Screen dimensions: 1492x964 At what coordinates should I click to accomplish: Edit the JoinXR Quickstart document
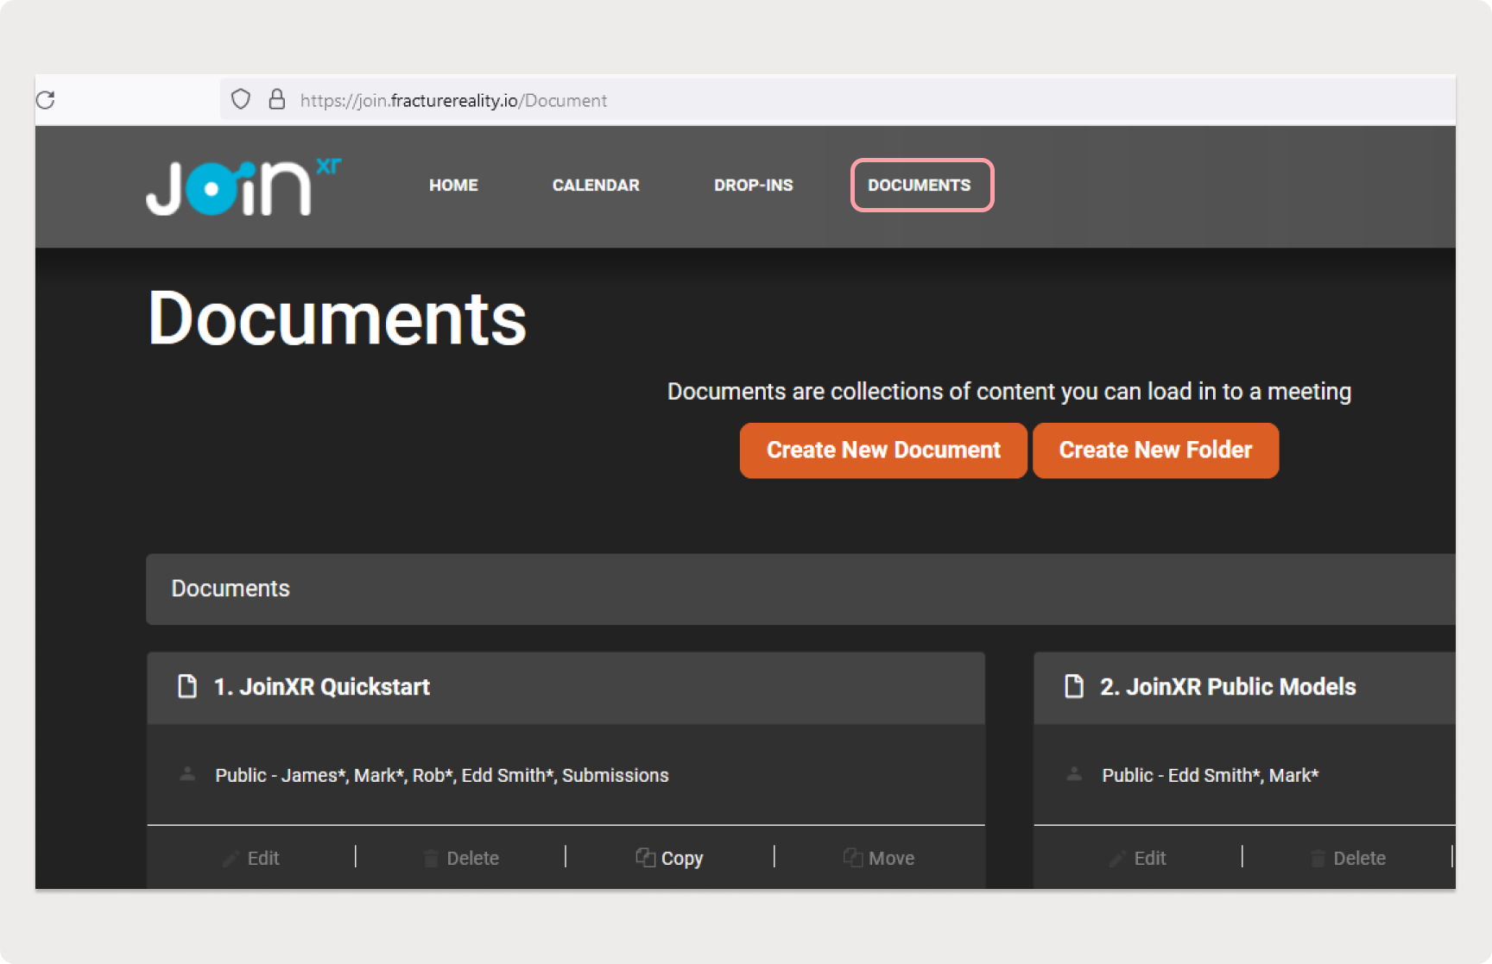(x=251, y=858)
